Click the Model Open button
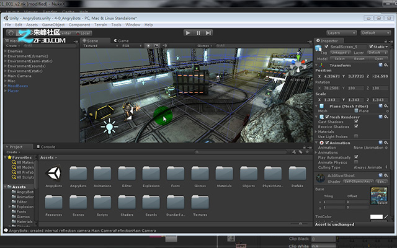Screen dimensions: 397x248 379,59
